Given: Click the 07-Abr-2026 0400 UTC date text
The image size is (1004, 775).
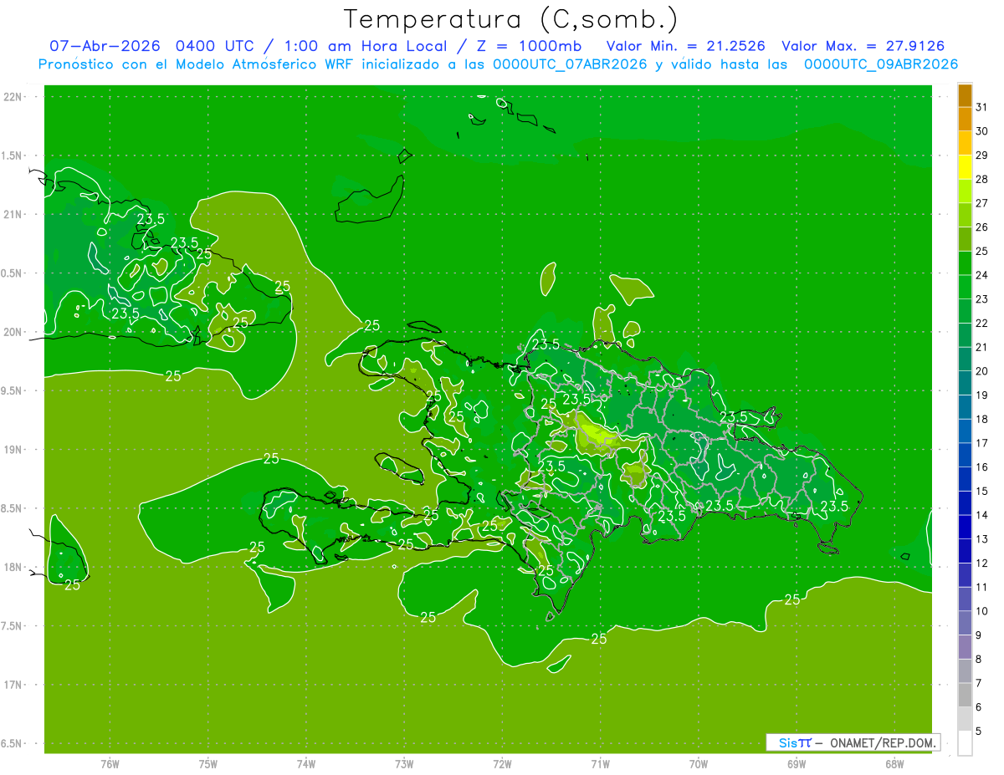Looking at the screenshot, I should point(153,46).
